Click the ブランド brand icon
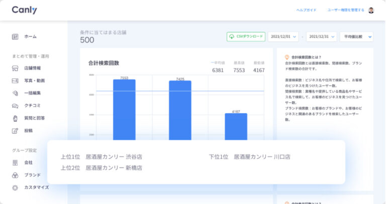The height and width of the screenshot is (204, 386). (x=15, y=175)
